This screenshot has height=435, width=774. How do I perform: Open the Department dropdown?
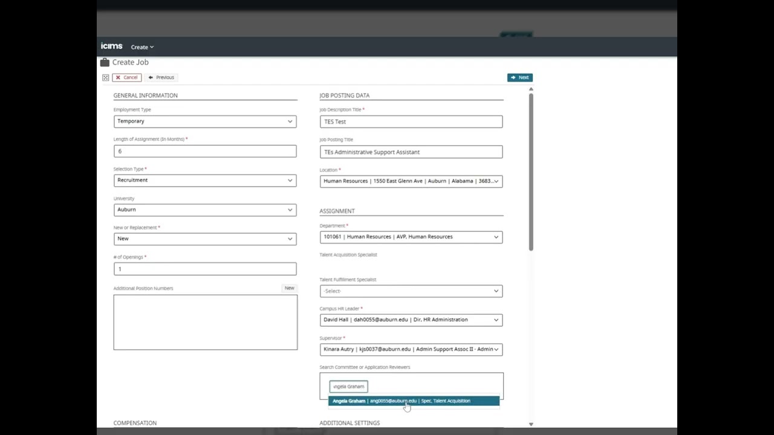(411, 237)
